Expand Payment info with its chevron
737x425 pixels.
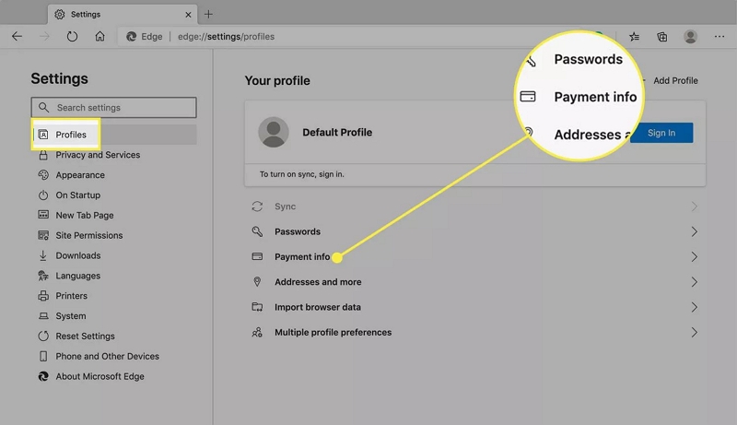click(695, 256)
